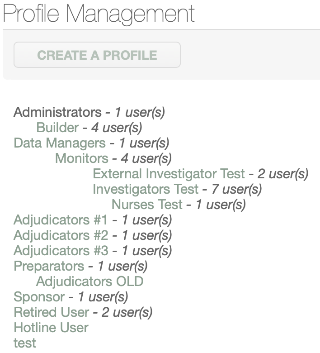Click the Profile Management page heading
Screen dimensions: 320x353
[99, 14]
